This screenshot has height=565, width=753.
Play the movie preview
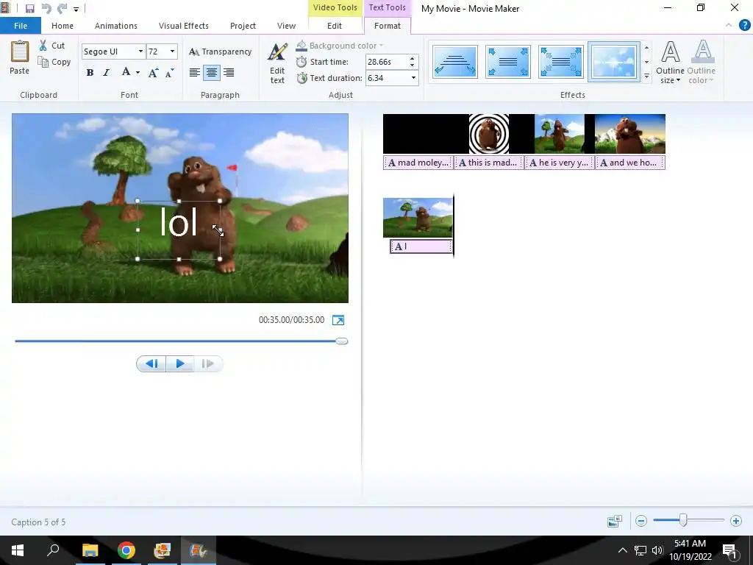pos(180,363)
